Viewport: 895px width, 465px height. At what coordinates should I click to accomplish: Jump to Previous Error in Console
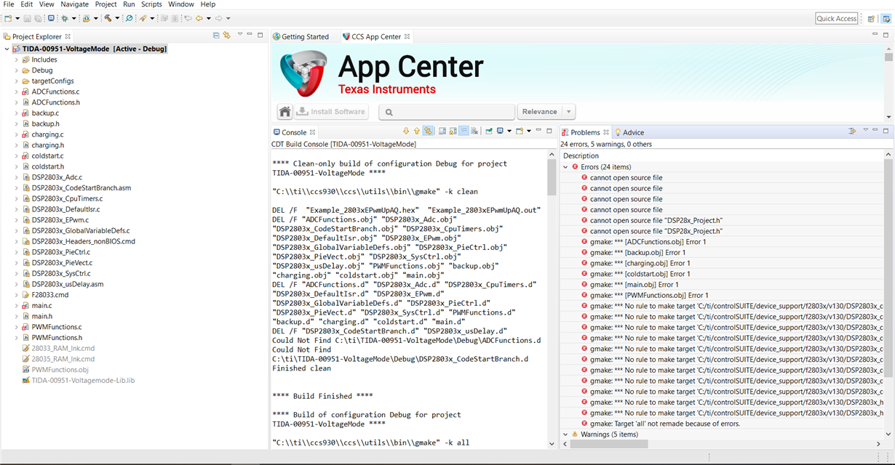click(x=417, y=131)
